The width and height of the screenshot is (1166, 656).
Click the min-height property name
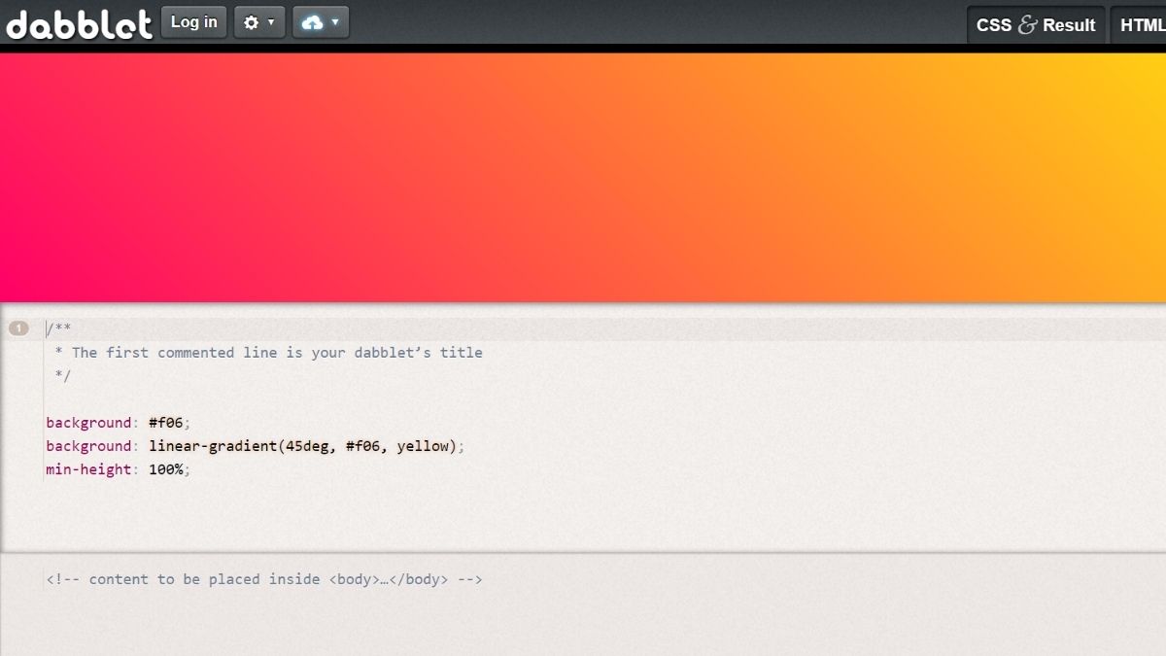[x=87, y=469]
